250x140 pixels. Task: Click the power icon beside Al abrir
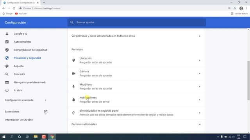click(x=7, y=90)
